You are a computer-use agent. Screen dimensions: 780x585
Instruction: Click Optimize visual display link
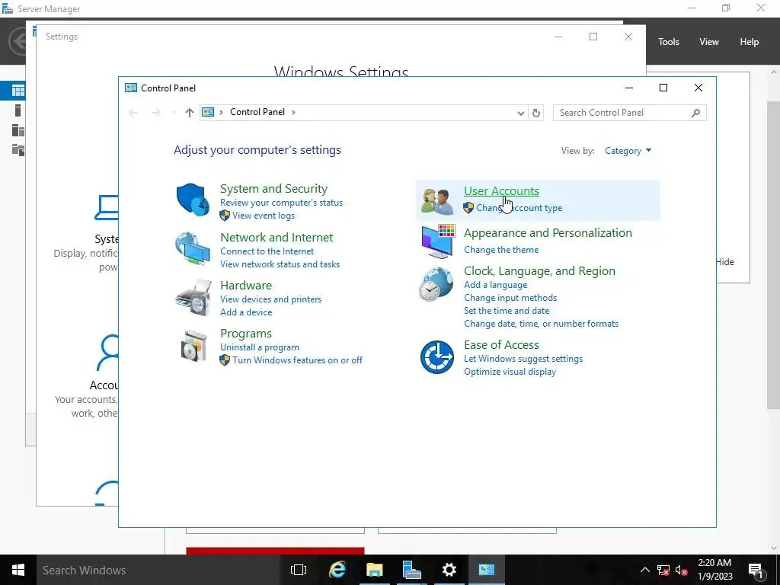510,372
